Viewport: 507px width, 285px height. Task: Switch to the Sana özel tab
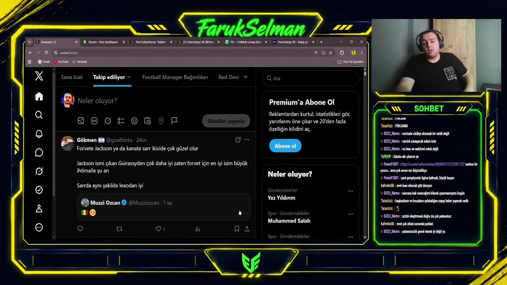point(72,77)
